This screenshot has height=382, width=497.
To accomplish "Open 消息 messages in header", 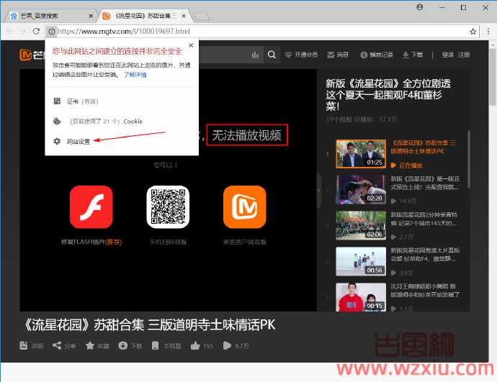I will click(338, 55).
